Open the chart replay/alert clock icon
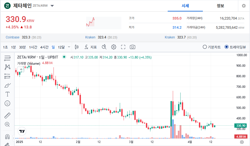Screen dimensions: 250x146 [104, 47]
